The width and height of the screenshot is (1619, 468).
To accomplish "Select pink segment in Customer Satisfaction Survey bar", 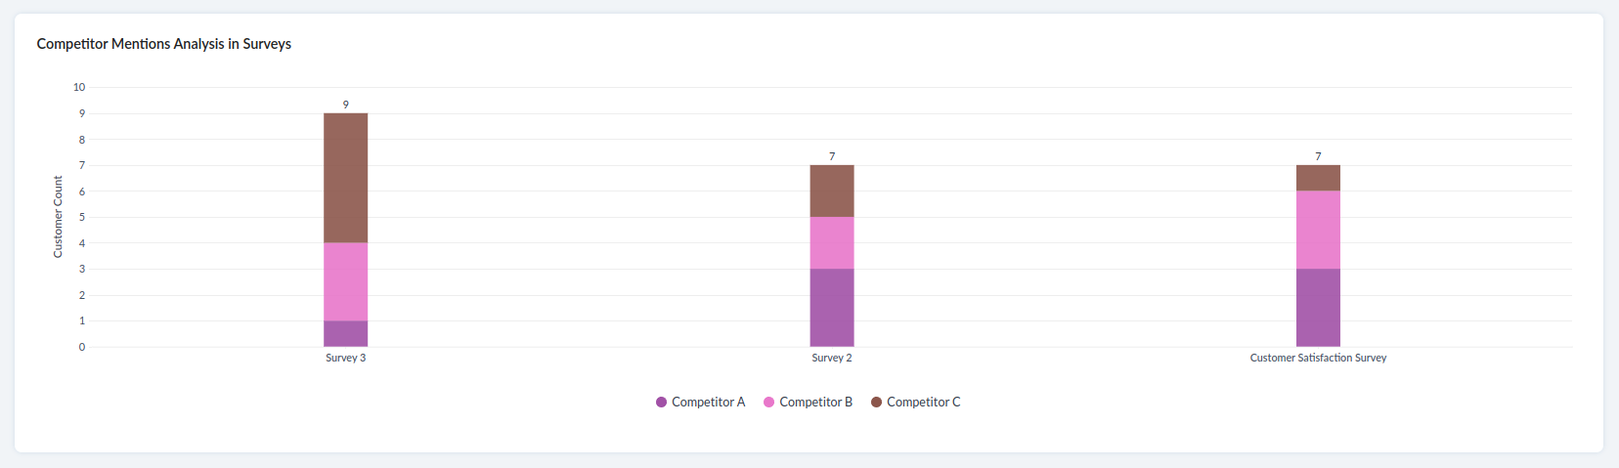I will coord(1318,230).
